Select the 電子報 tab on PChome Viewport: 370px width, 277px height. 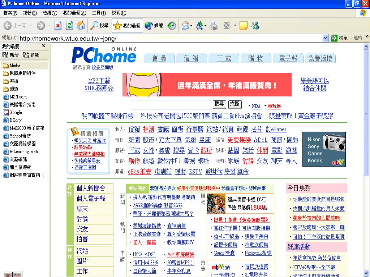[288, 58]
